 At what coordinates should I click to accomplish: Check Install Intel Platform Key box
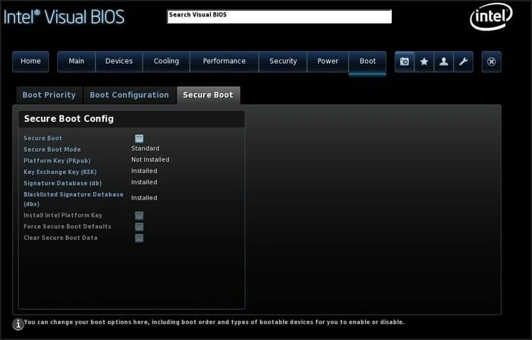pyautogui.click(x=139, y=216)
